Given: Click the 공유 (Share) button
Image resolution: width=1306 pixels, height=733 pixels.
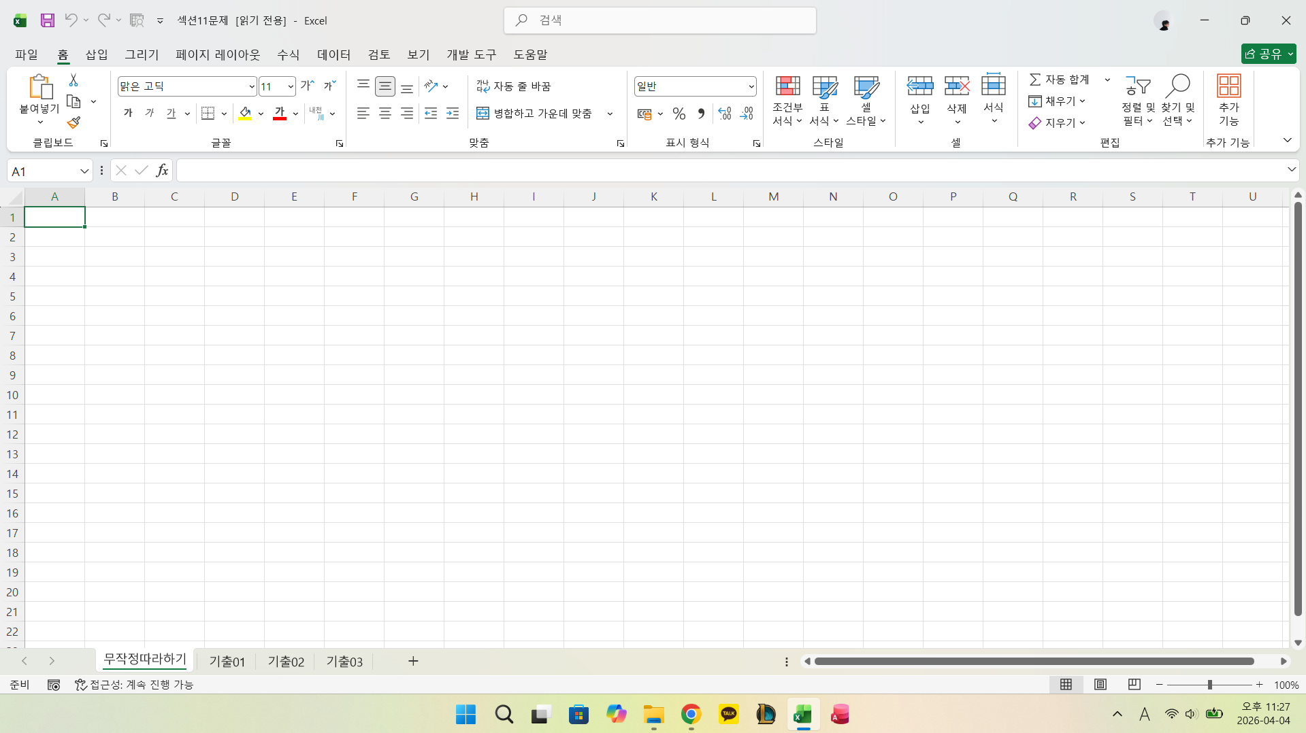Looking at the screenshot, I should pos(1267,54).
